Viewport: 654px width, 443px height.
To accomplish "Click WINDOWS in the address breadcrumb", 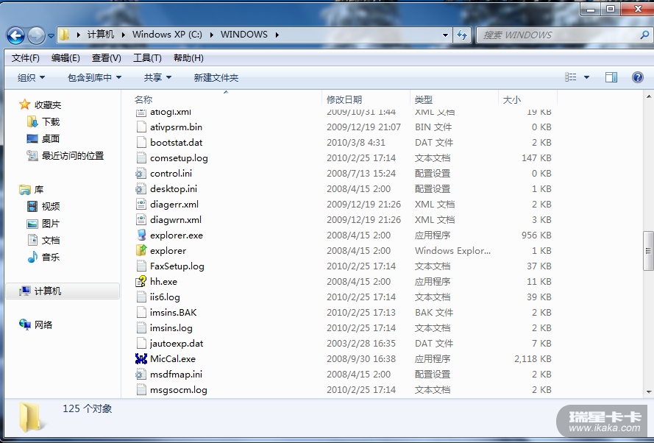I will pos(244,35).
